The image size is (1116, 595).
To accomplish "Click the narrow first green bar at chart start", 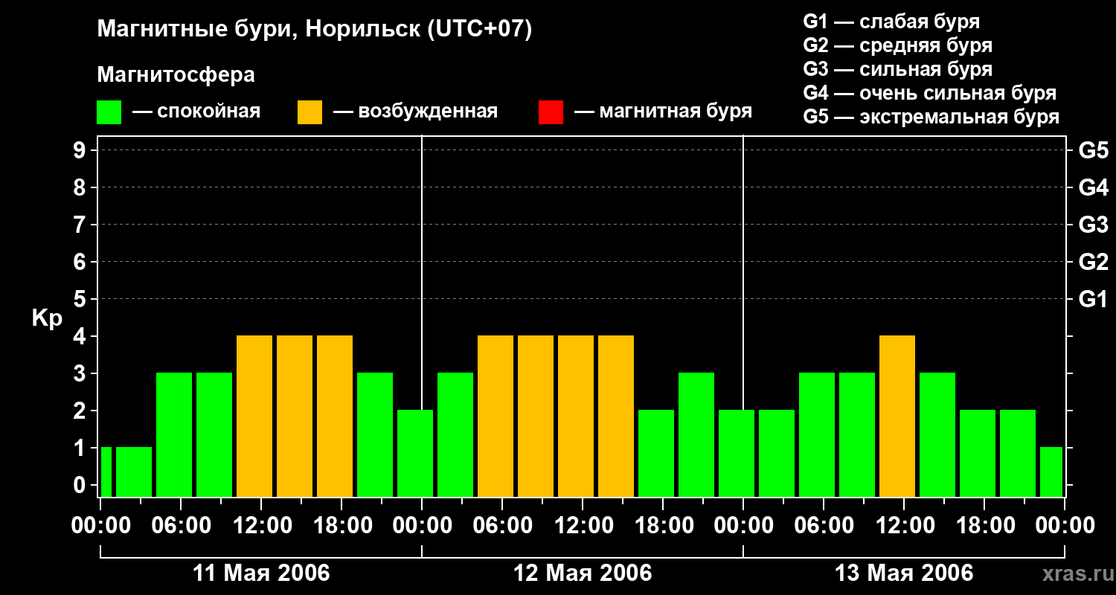I will point(106,472).
